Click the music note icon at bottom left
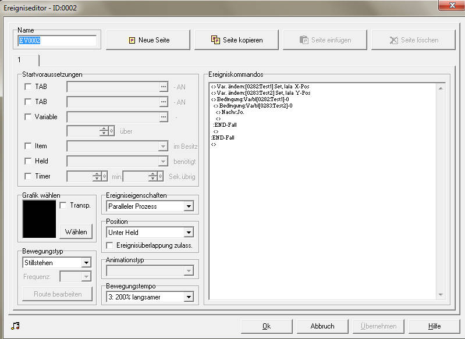The height and width of the screenshot is (339, 465). tap(15, 326)
